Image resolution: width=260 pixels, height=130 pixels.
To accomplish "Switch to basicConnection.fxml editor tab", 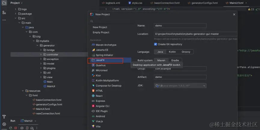I will click(x=165, y=3).
